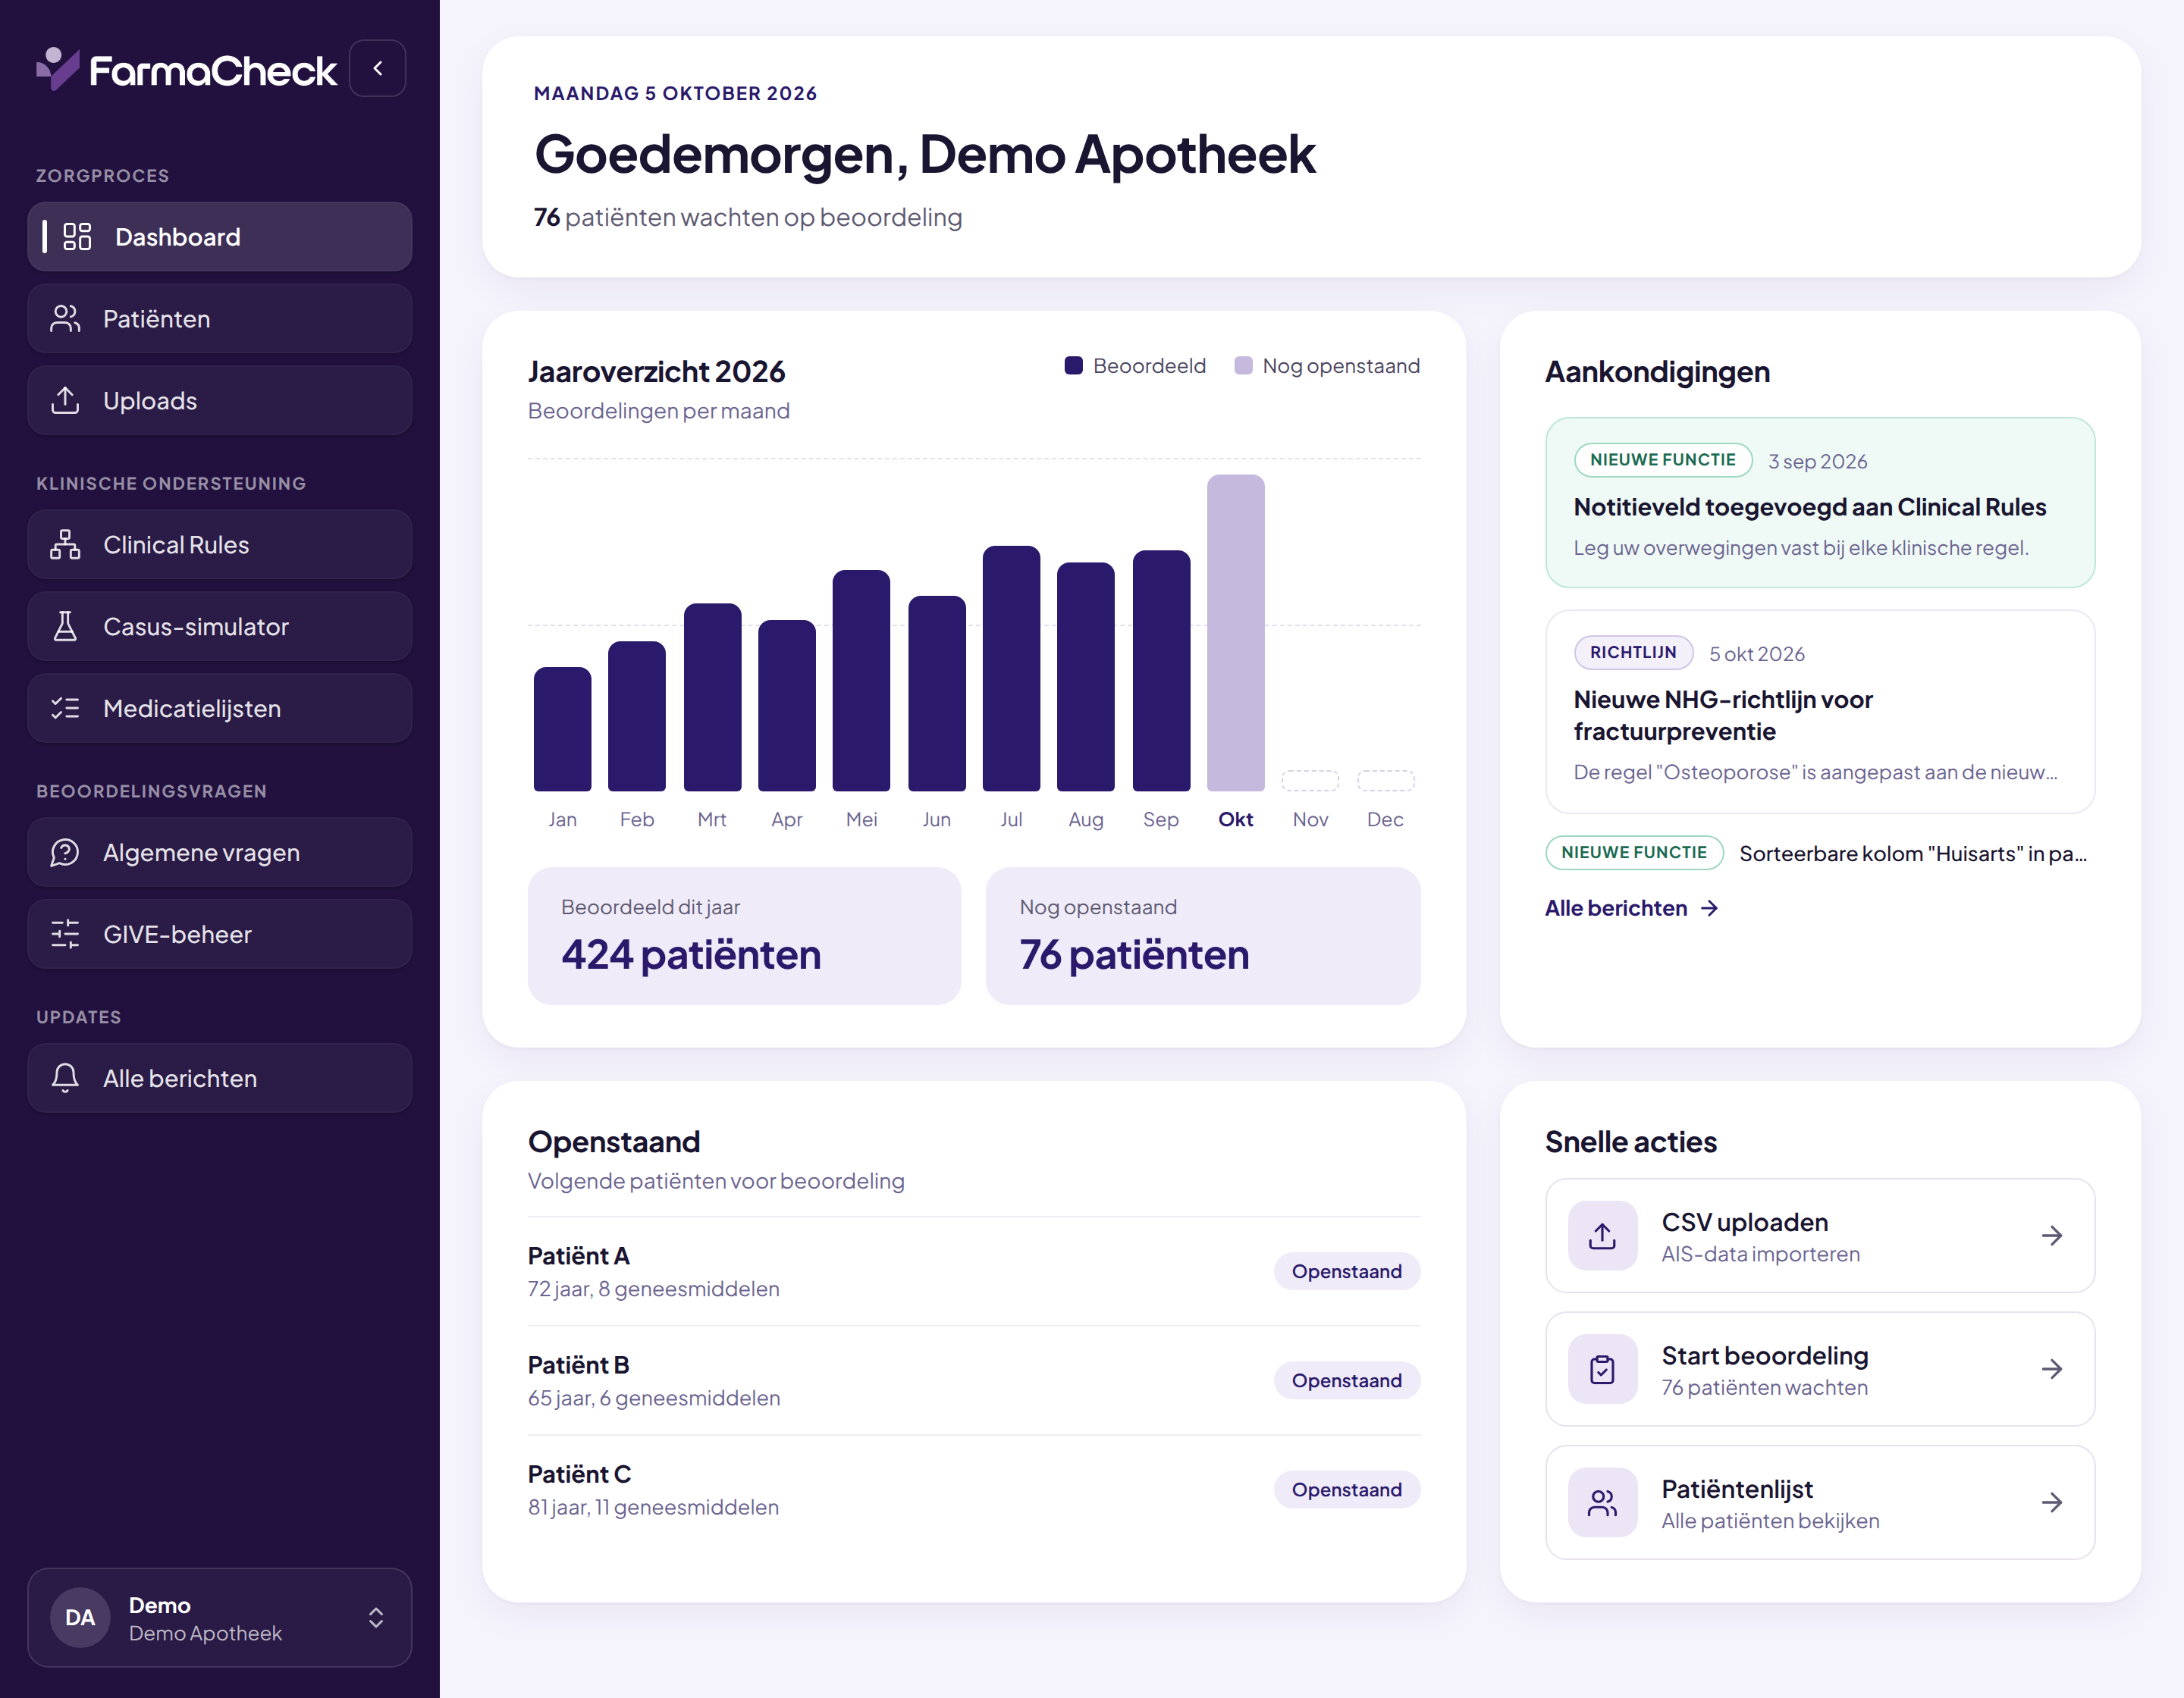Click the Medicatielijsten checklist icon
The image size is (2184, 1698).
65,709
